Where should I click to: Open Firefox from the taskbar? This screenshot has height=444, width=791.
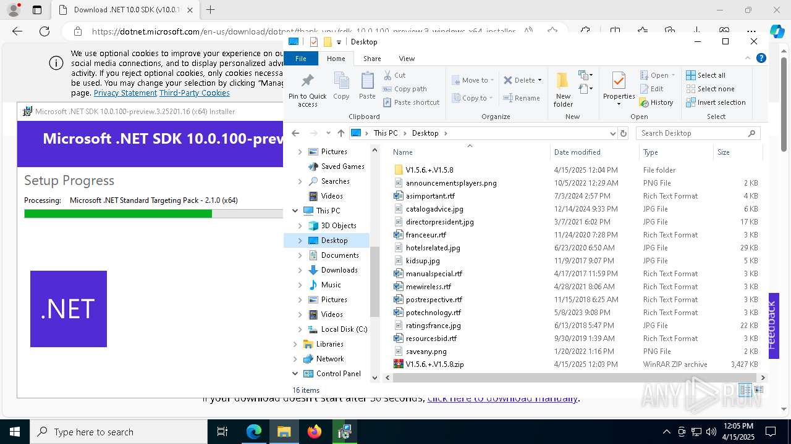coord(315,432)
